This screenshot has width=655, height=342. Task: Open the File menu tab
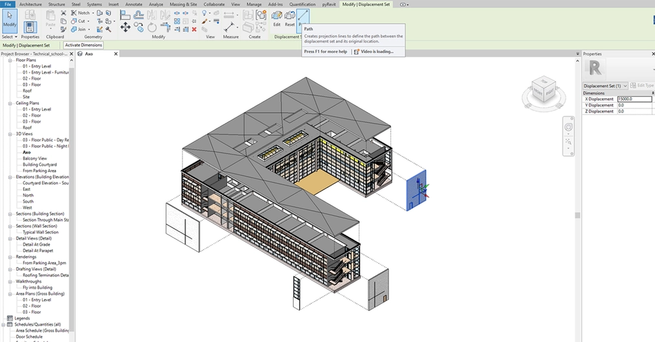point(8,4)
